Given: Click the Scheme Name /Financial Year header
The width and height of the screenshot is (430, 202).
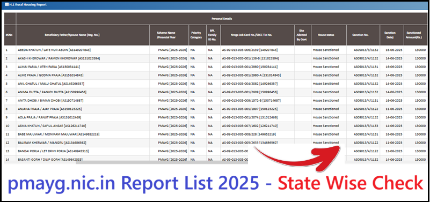Looking at the screenshot, I should click(x=169, y=35).
